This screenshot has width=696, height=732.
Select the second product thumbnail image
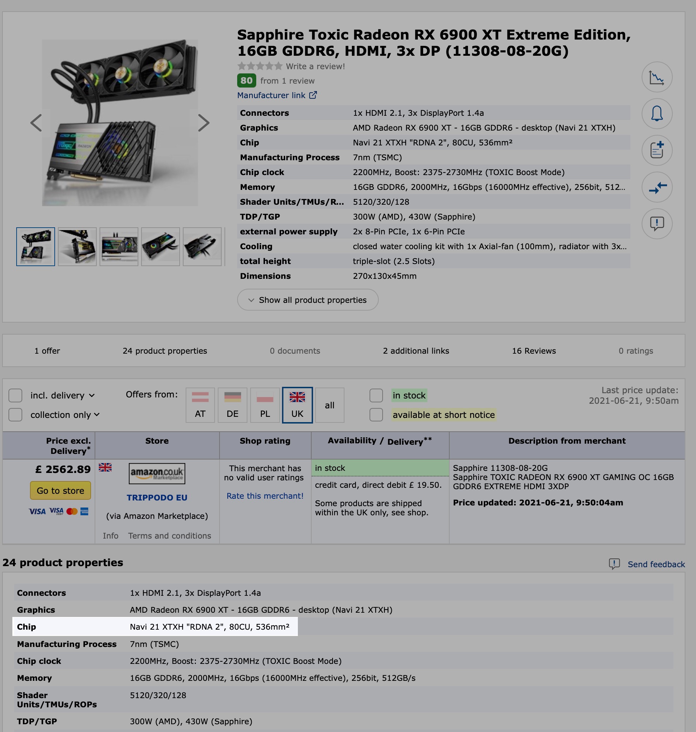pyautogui.click(x=77, y=247)
